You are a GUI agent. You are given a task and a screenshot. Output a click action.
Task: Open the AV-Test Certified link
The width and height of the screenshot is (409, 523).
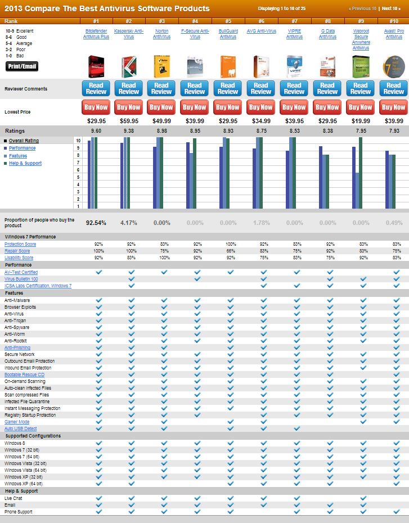click(x=21, y=272)
